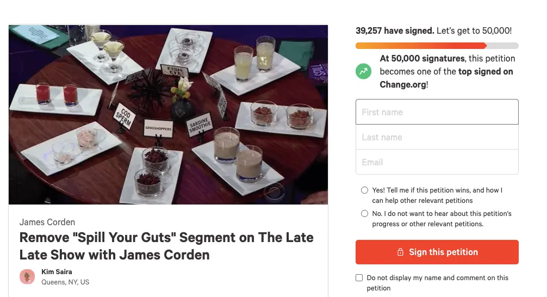Image resolution: width=547 pixels, height=297 pixels.
Task: Tick the "Do not display my name" checkbox
Action: (x=359, y=278)
